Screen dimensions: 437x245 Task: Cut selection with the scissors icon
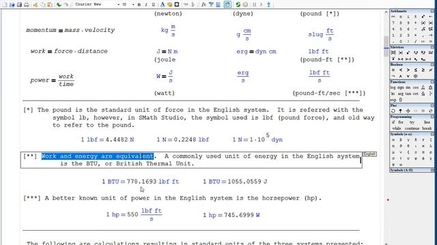pyautogui.click(x=36, y=5)
